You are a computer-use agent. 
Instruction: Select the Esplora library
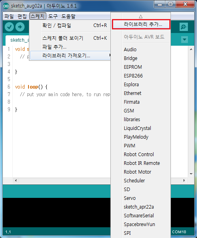(141, 85)
